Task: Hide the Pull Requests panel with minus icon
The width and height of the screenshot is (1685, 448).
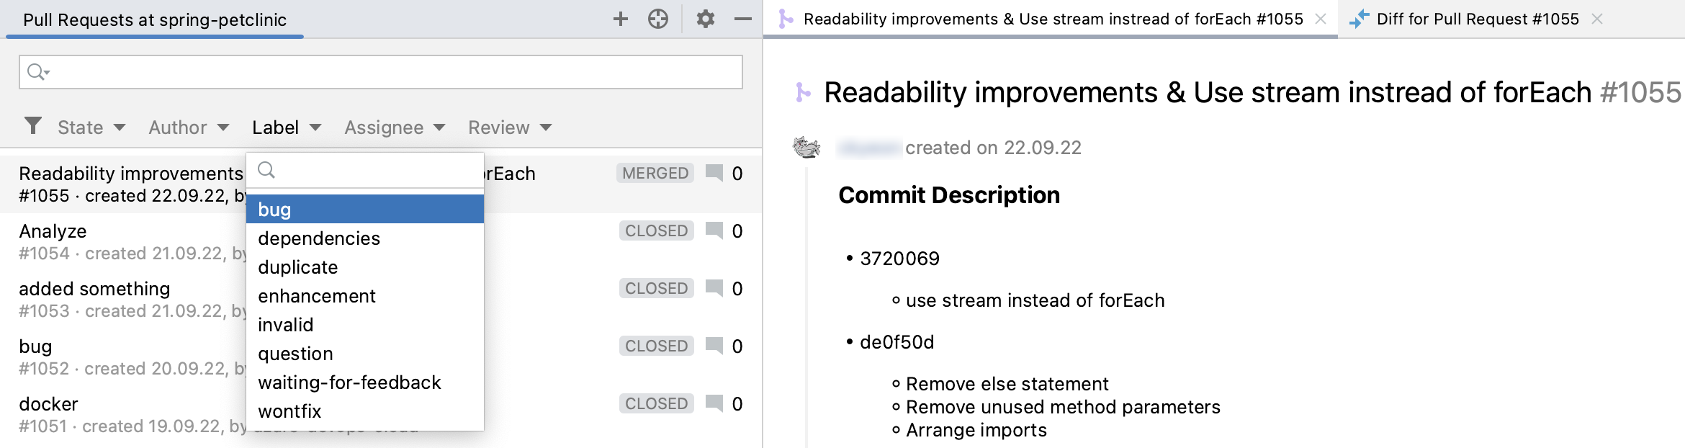Action: 743,19
